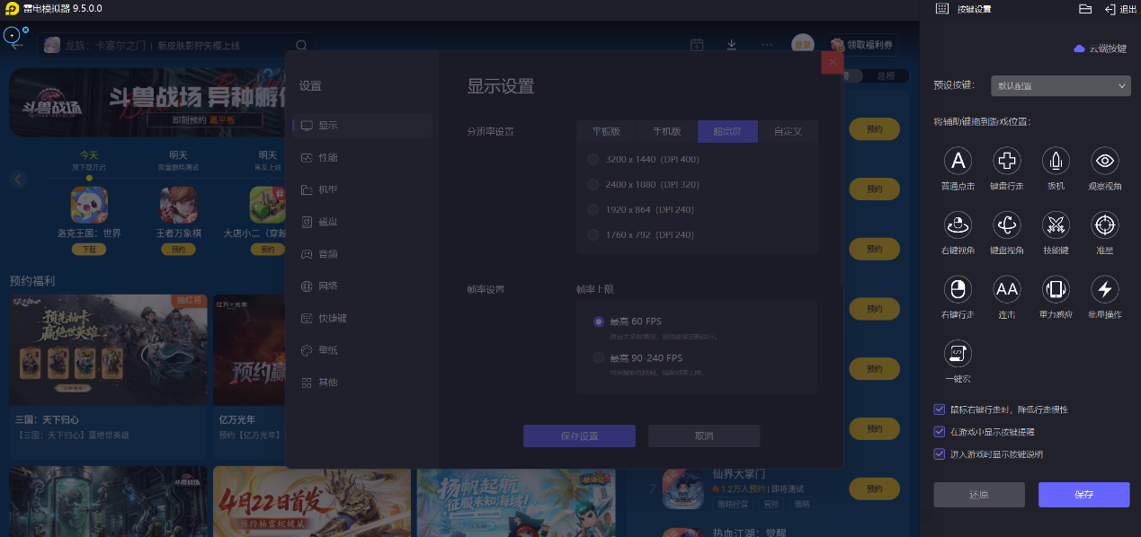Switch to 自定义 resolution tab

(x=788, y=131)
